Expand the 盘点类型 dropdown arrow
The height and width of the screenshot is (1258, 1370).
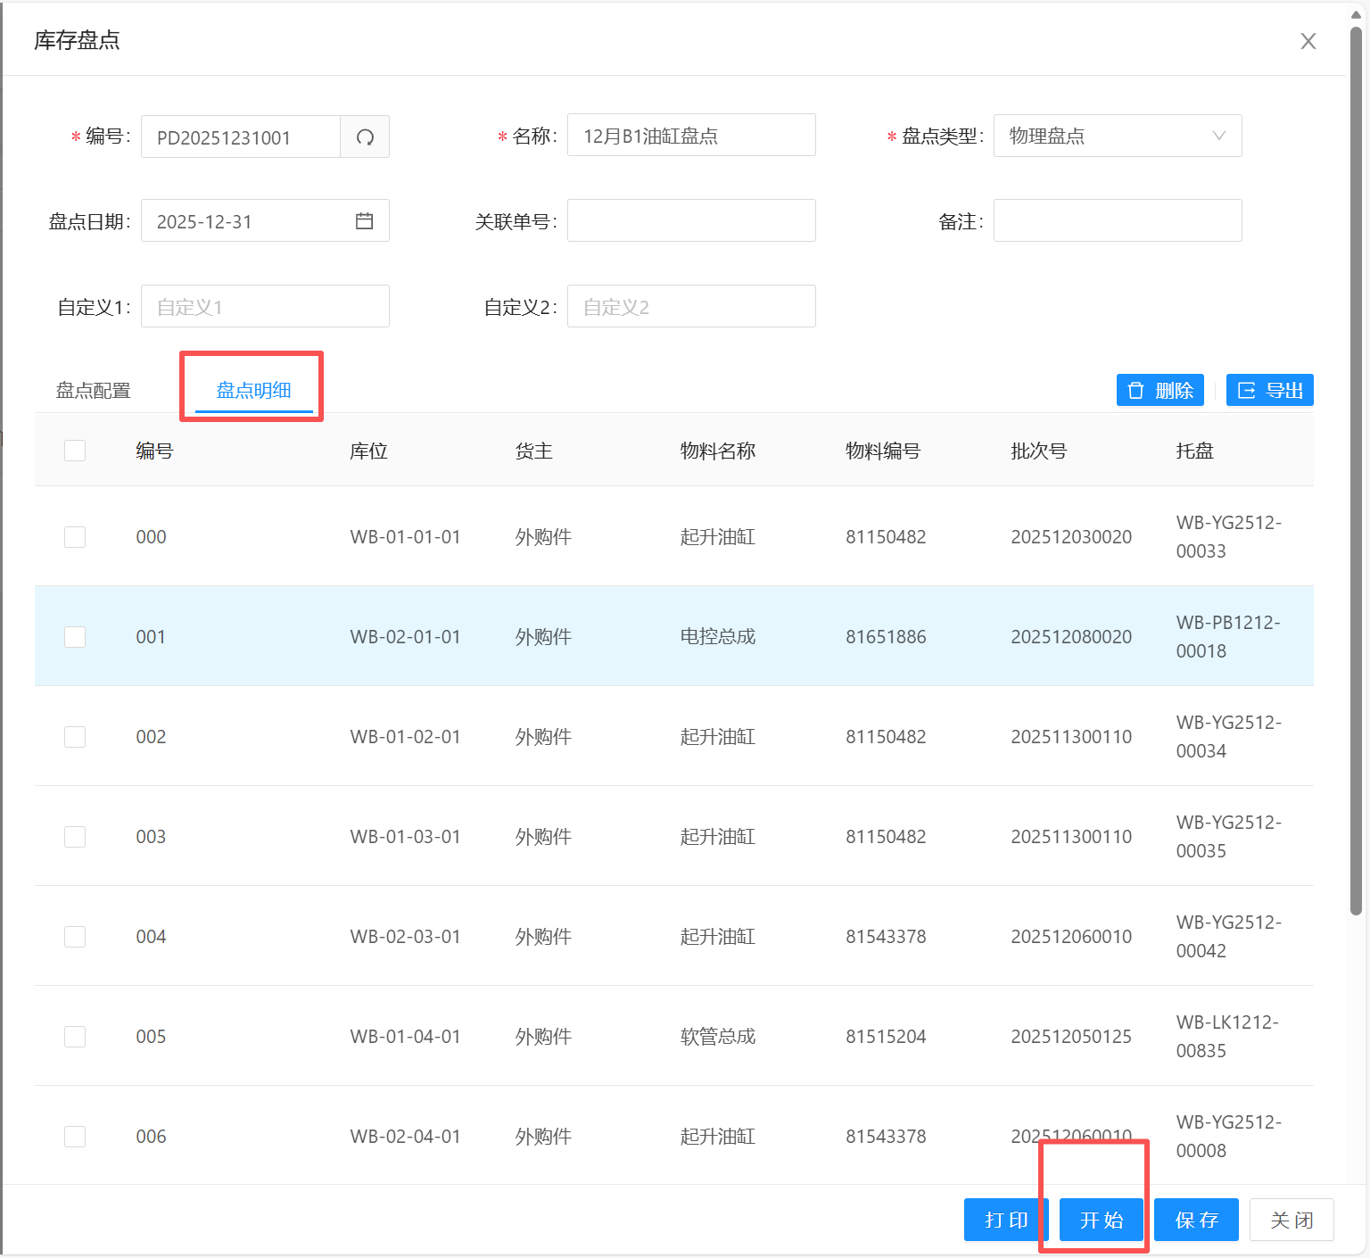(1218, 136)
